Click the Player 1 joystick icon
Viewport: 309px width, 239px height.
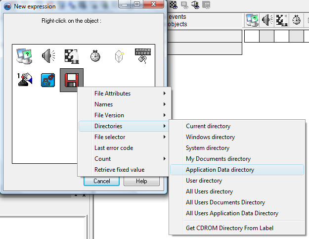(24, 80)
